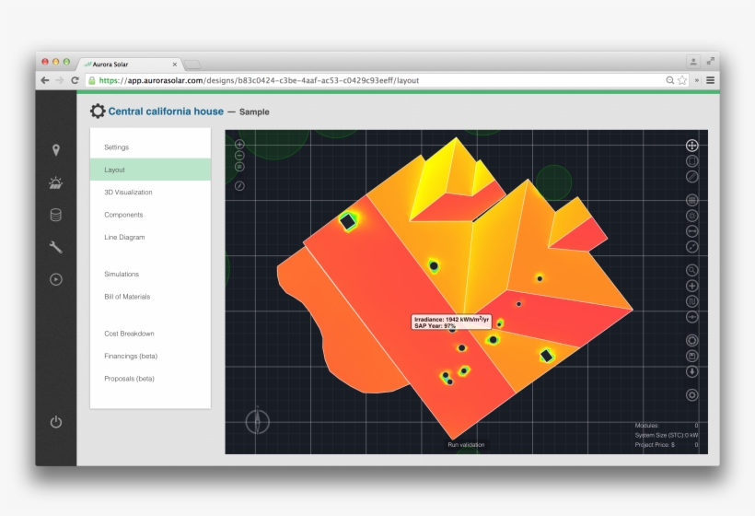
Task: Zoom out with the canvas minus button
Action: (x=239, y=156)
